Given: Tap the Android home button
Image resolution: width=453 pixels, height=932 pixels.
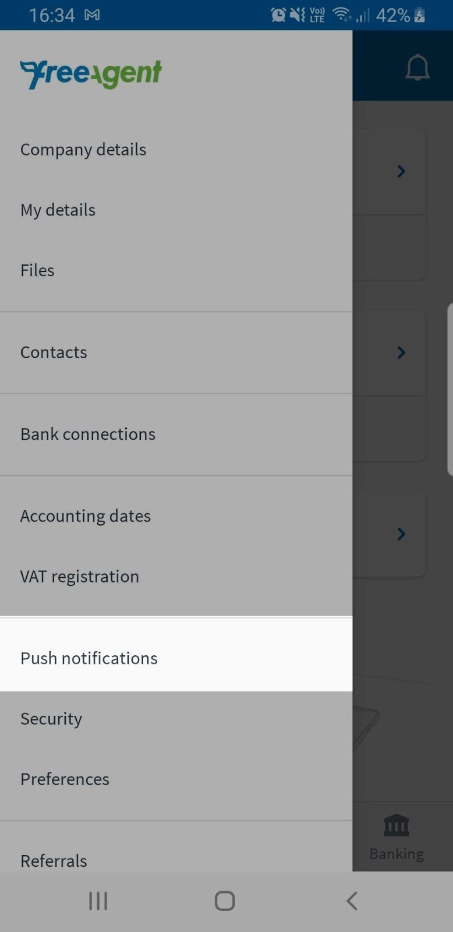Looking at the screenshot, I should pyautogui.click(x=224, y=900).
